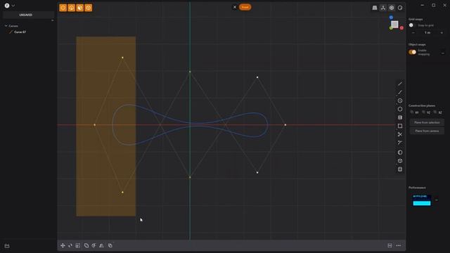The image size is (450, 253).
Task: Open the folder icon at bottom left
Action: pos(7,246)
